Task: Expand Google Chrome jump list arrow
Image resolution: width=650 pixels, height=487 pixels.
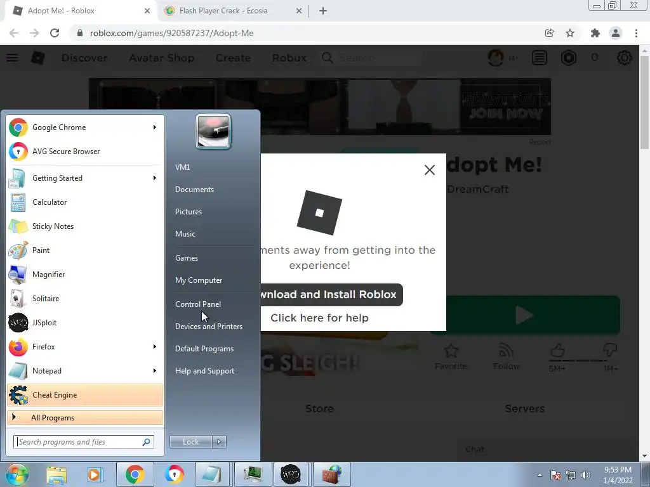Action: [155, 127]
